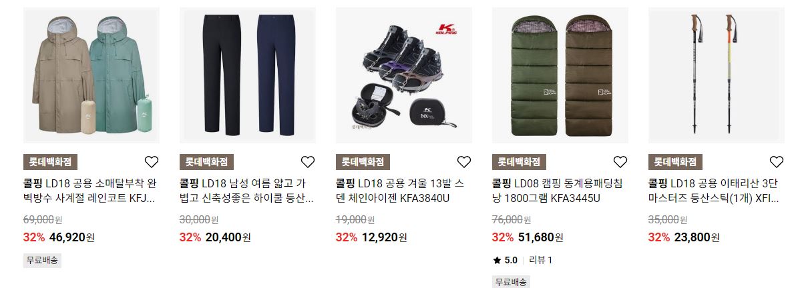Click heart icon for camping sleeping bag
This screenshot has width=794, height=288.
tap(620, 162)
